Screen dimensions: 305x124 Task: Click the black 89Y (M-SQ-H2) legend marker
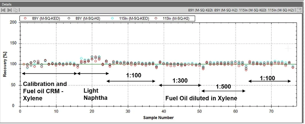68,19
